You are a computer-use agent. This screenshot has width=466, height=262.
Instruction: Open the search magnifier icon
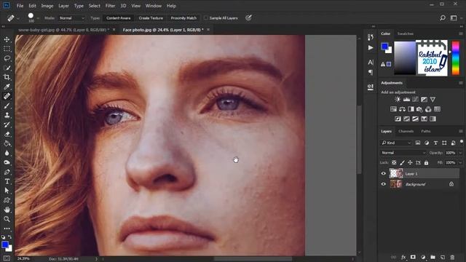pyautogui.click(x=443, y=17)
